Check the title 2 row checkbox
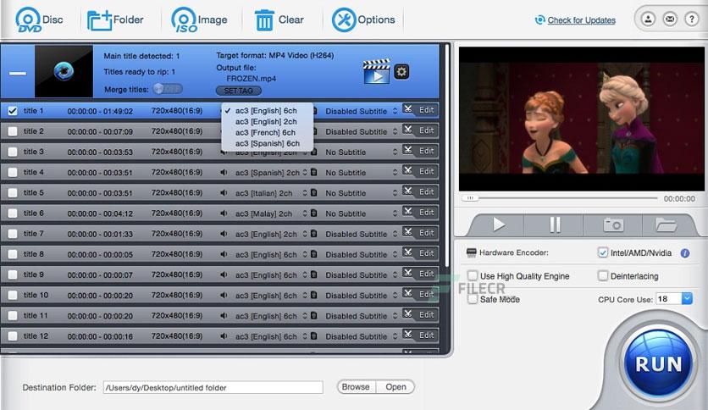The width and height of the screenshot is (708, 410). tap(13, 131)
